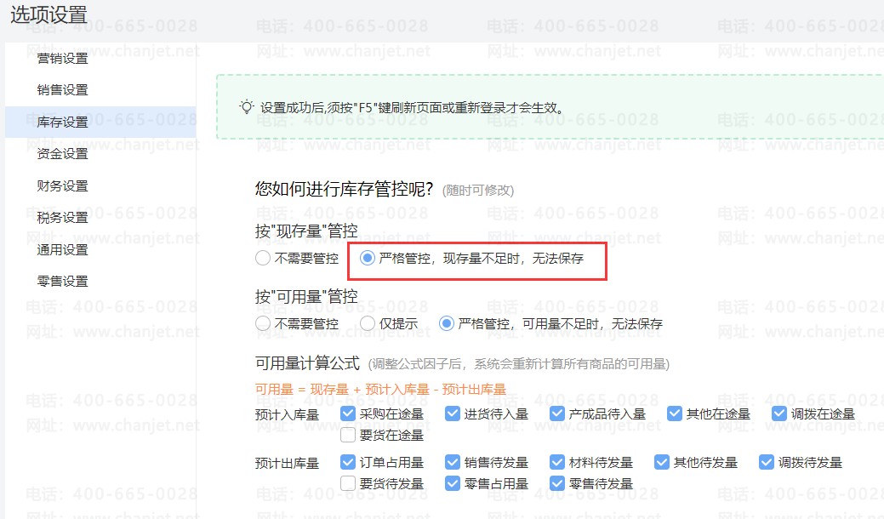
Task: Open 营销设置 in the sidebar
Action: point(63,59)
